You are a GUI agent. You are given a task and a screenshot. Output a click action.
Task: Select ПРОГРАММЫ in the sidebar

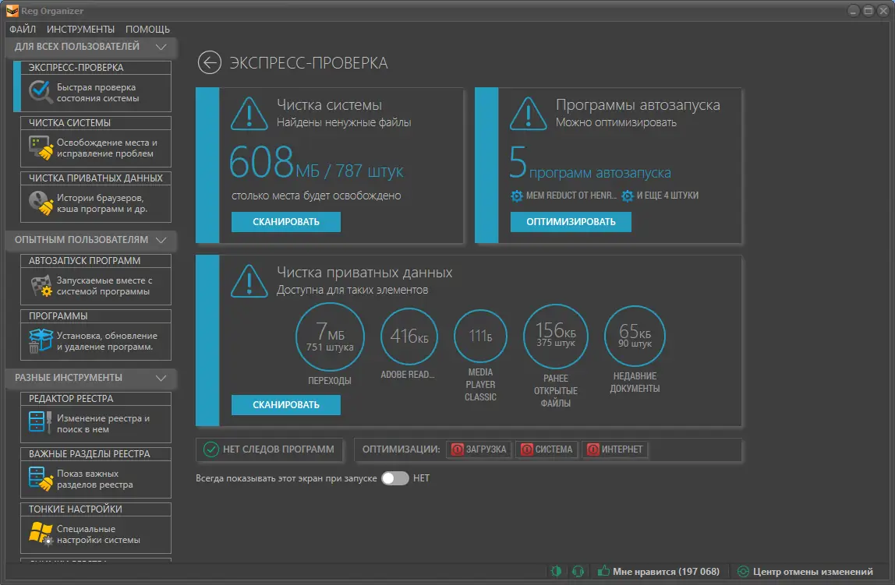click(96, 335)
